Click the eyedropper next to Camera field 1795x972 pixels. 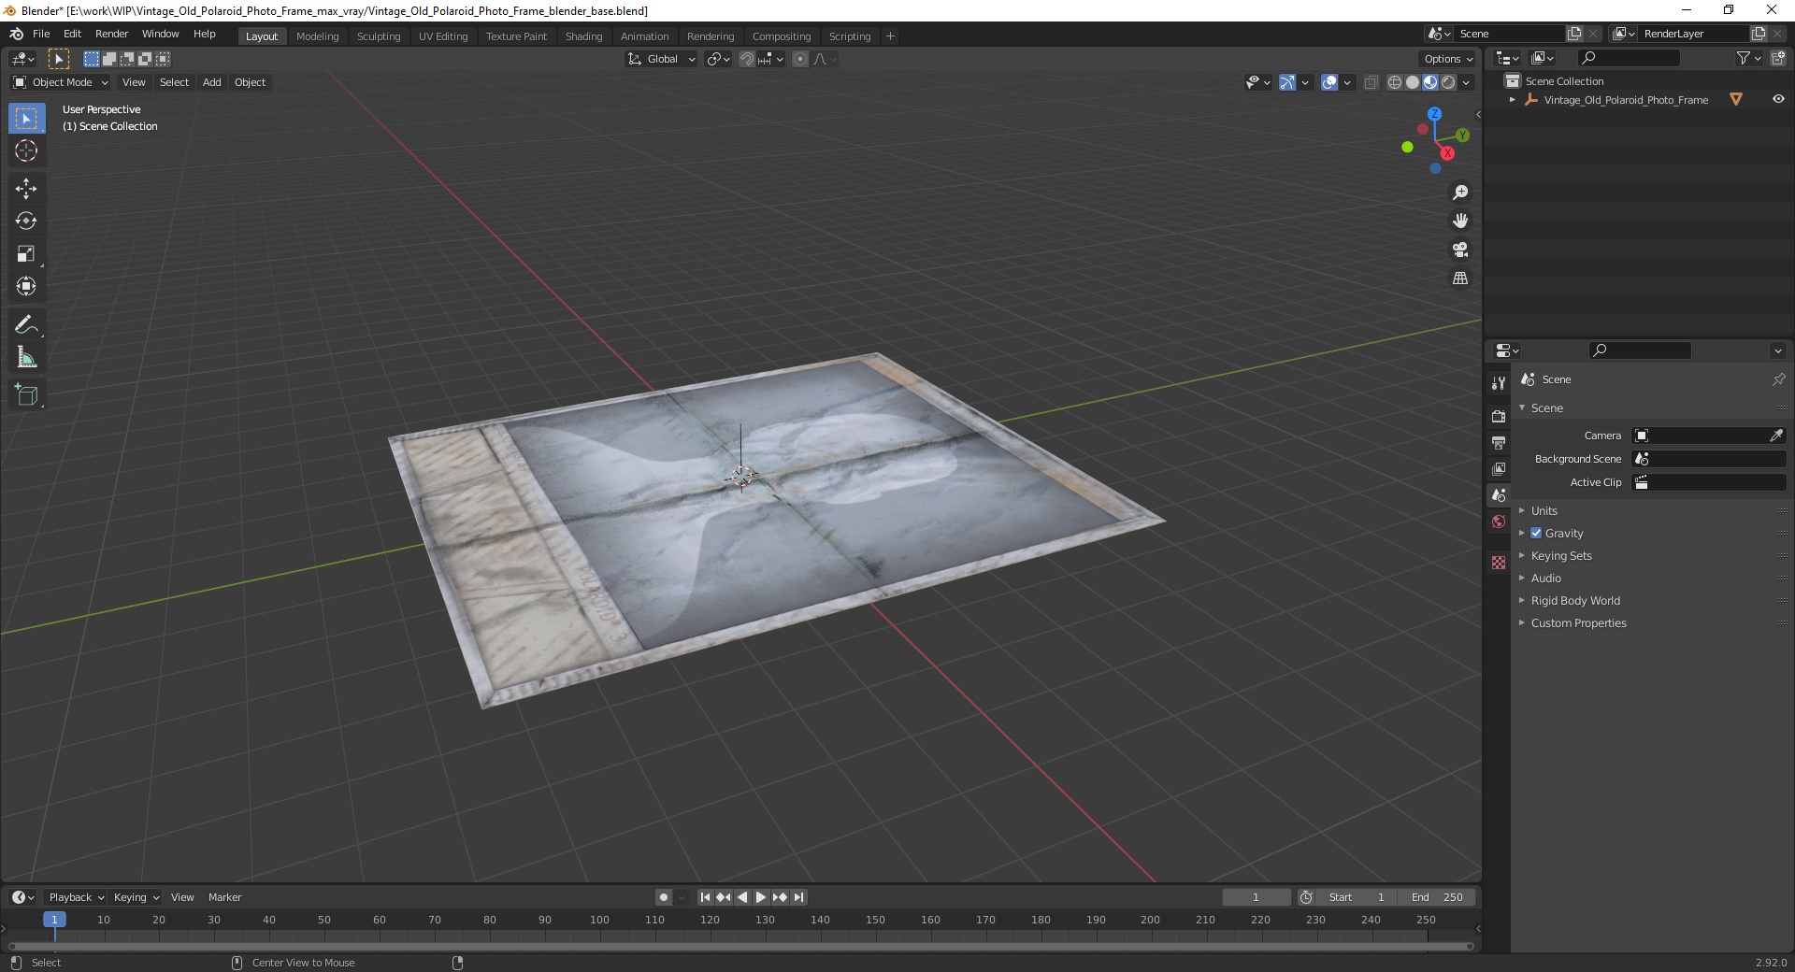[x=1775, y=436]
